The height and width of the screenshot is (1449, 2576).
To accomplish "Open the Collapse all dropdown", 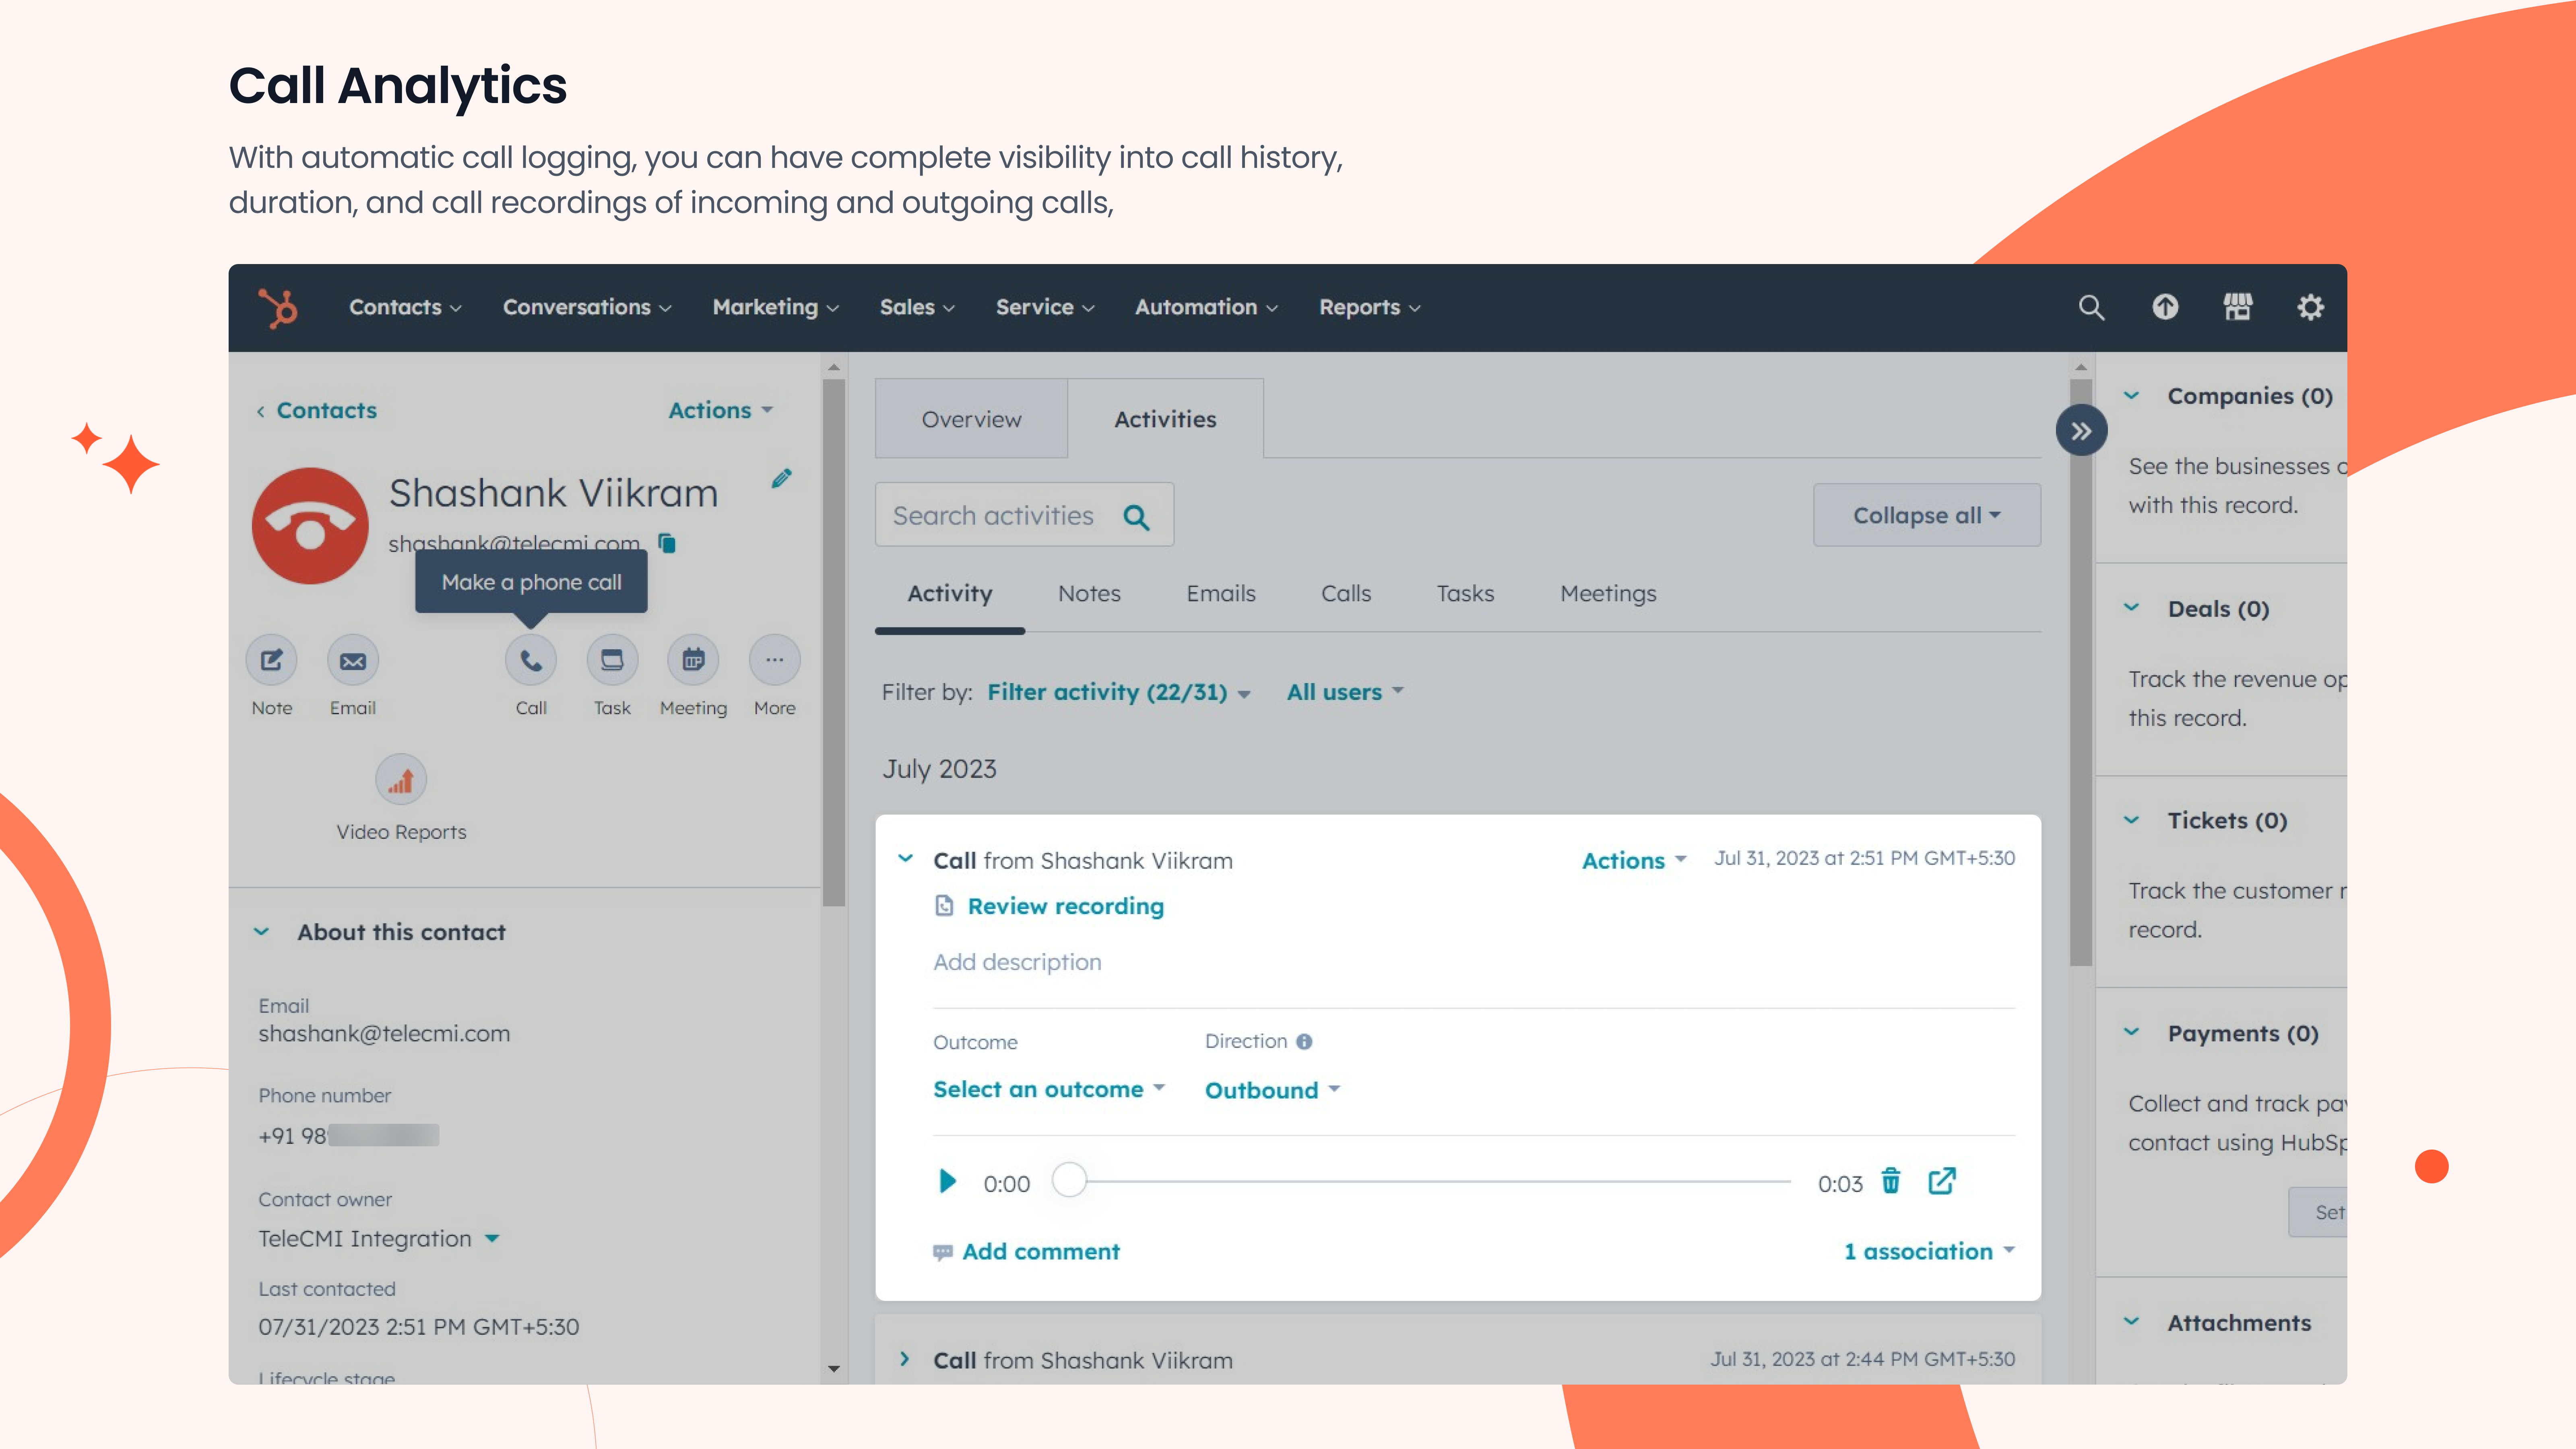I will (x=1926, y=516).
